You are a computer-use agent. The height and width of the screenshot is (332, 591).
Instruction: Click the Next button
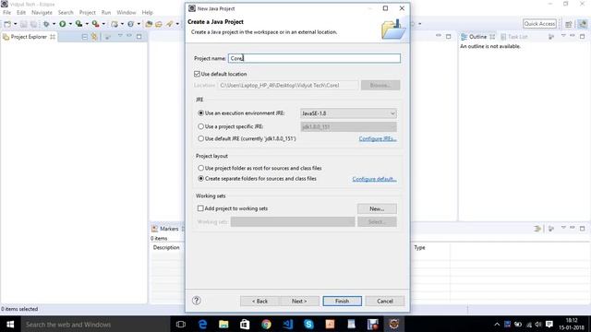click(299, 302)
